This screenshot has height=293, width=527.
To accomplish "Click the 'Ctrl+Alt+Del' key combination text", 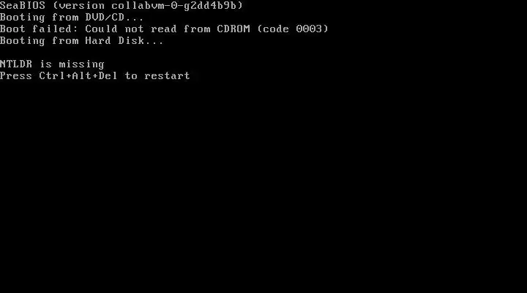I will tap(78, 75).
